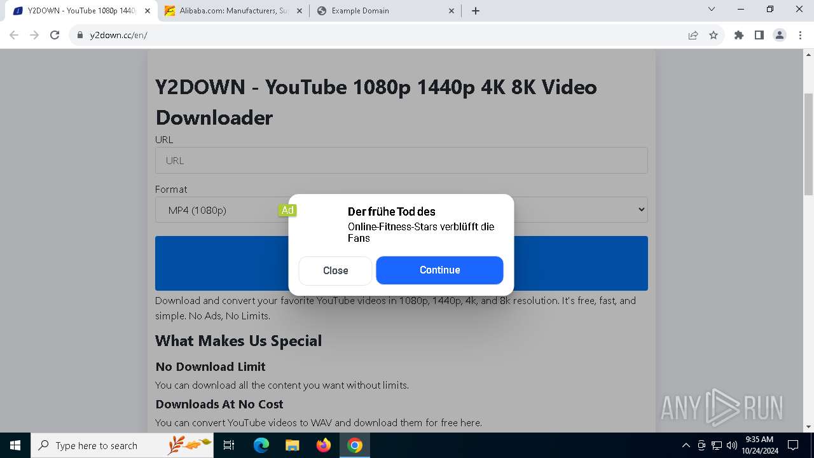Click the page vertical scrollbar thumb

click(808, 143)
